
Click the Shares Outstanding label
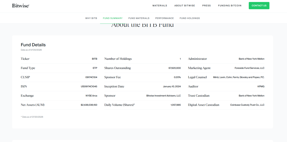(x=117, y=68)
